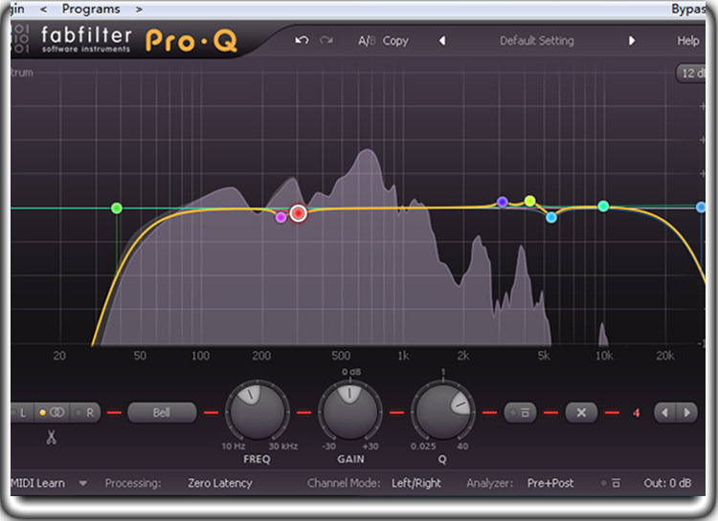The width and height of the screenshot is (718, 521).
Task: Click the Out: 0 dB output level
Action: coord(667,483)
